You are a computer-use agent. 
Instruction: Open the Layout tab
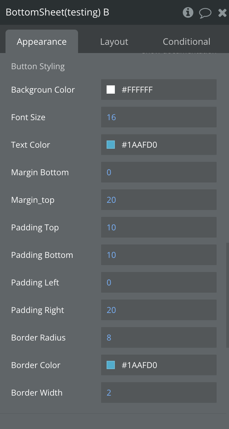click(114, 42)
